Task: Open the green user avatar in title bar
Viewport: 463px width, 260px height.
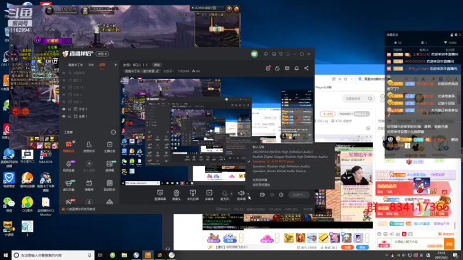Action: pos(254,54)
